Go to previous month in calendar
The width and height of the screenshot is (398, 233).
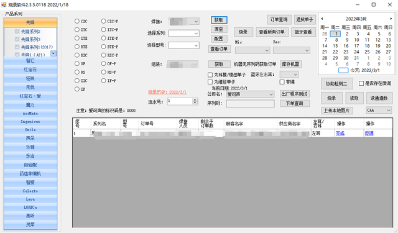[x=322, y=19]
